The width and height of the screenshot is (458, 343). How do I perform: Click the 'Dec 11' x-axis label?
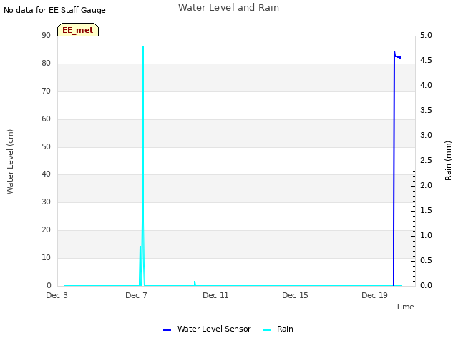(215, 295)
